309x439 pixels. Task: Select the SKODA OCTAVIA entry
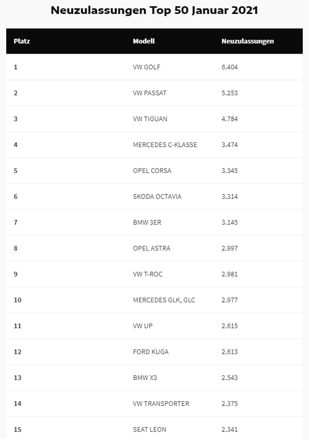(157, 196)
